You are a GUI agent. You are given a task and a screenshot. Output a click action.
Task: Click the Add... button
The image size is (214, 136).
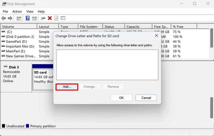(67, 87)
